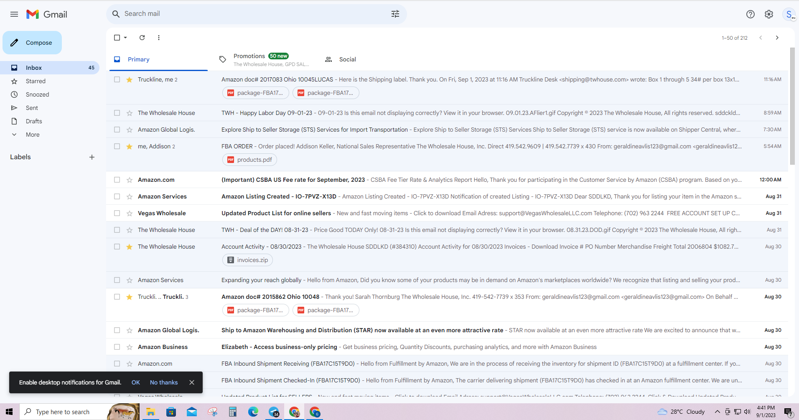799x420 pixels.
Task: Open the More options three-dot menu
Action: 159,38
